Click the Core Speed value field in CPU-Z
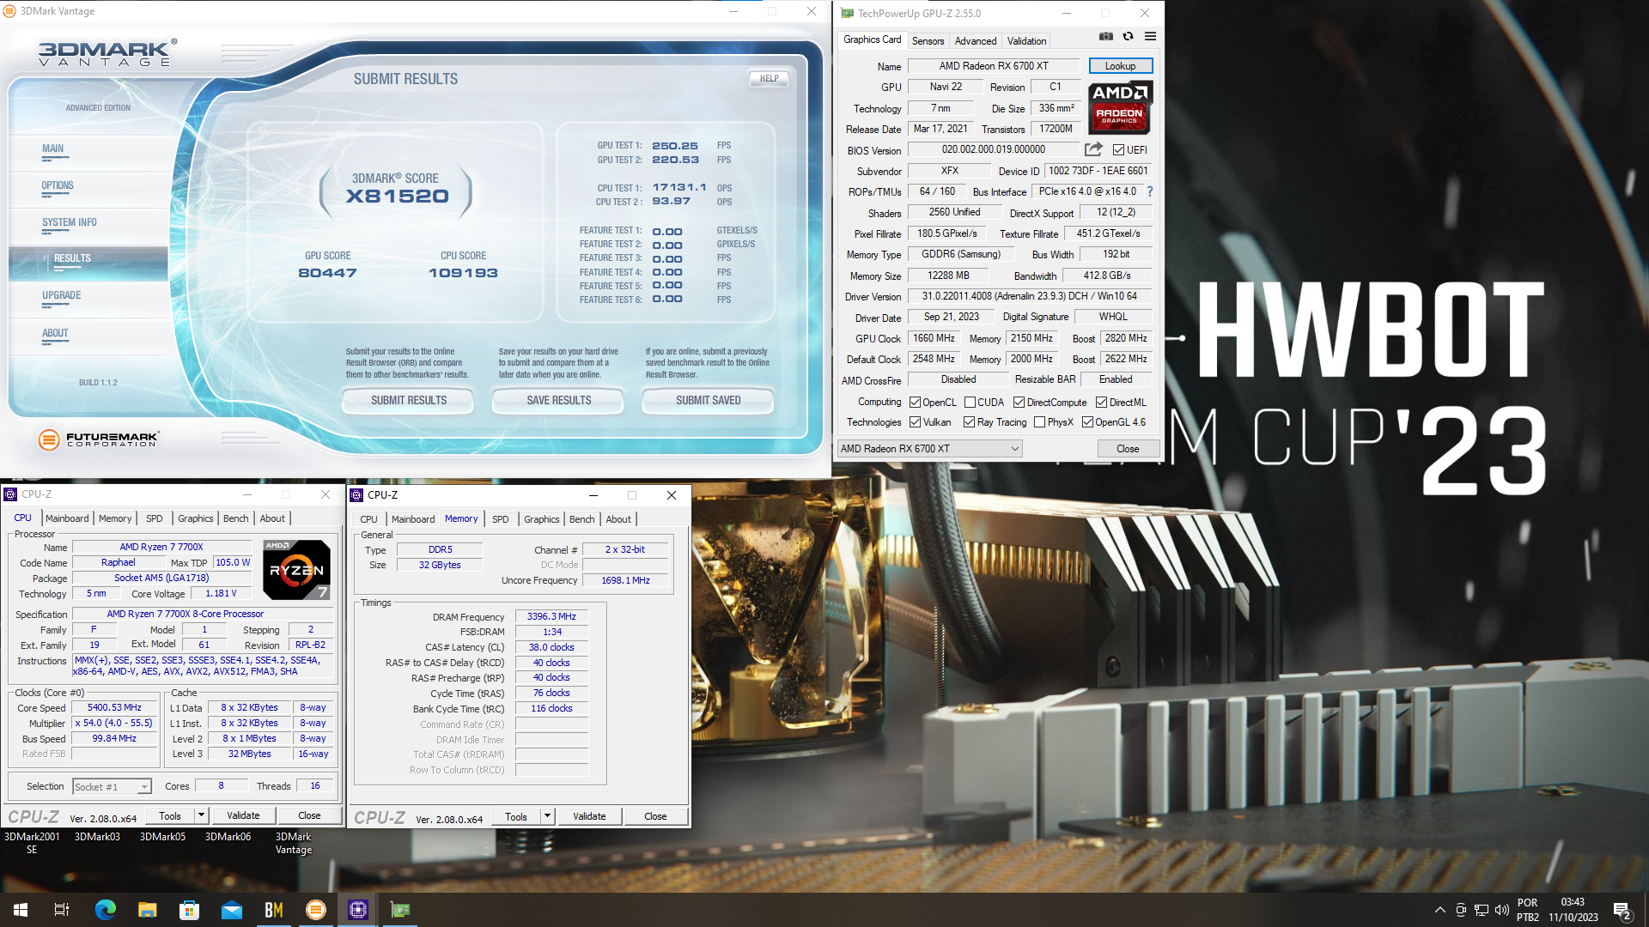1649x927 pixels. click(x=114, y=708)
